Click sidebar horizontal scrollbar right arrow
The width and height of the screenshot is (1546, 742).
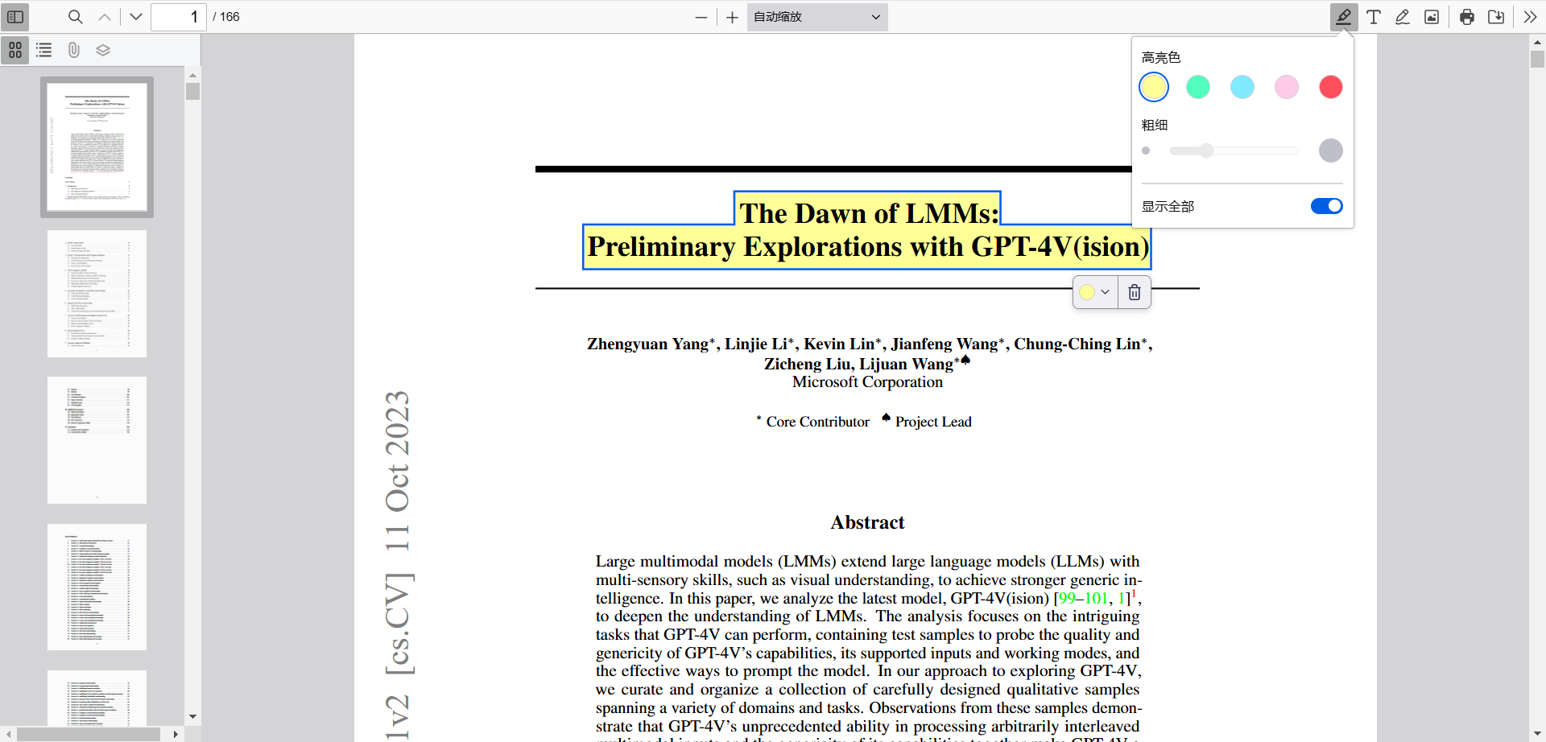coord(176,734)
